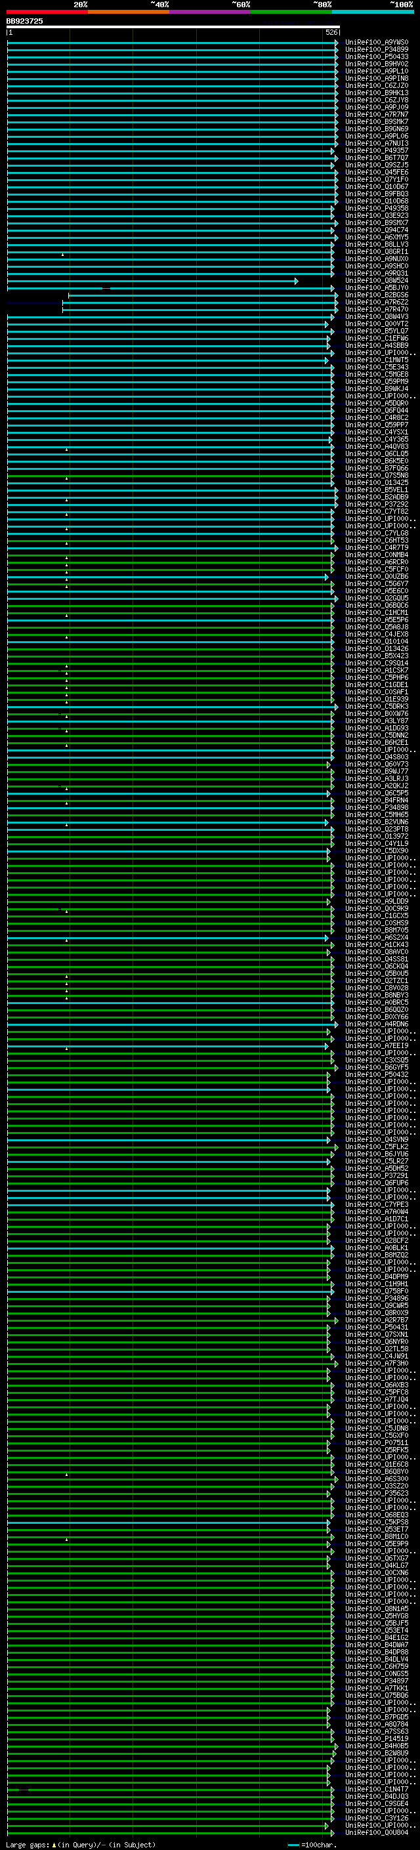The image size is (420, 1850).
Task: Select hit label UniRef100_A9SHC0
Action: coord(377,266)
